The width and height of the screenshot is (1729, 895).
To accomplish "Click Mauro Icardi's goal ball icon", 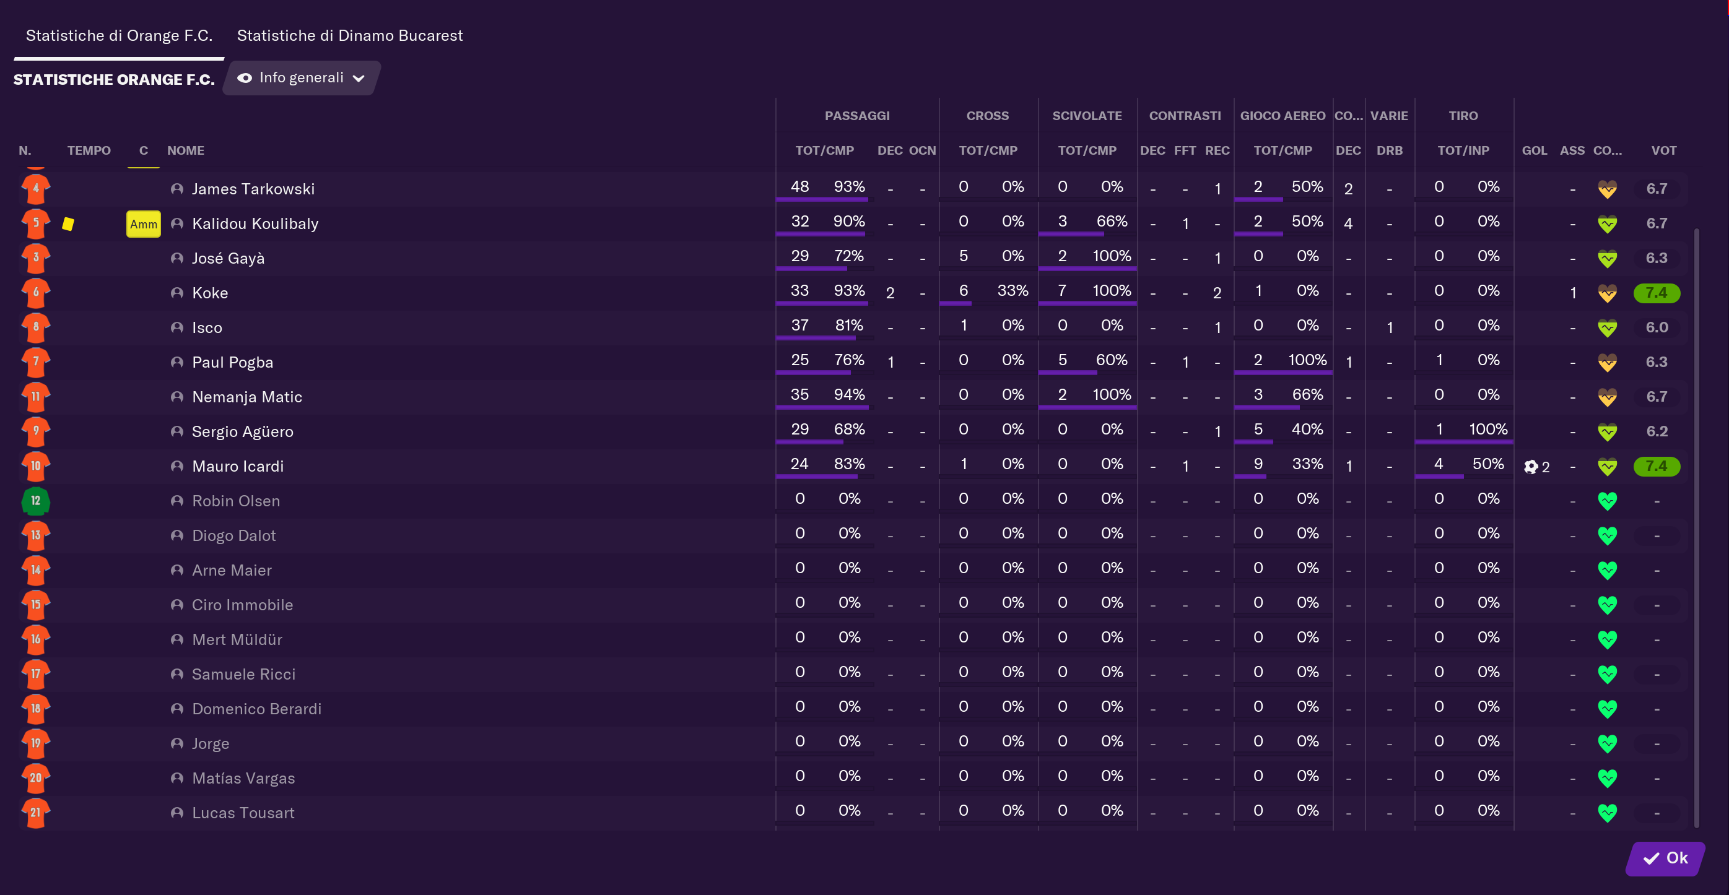I will [x=1530, y=467].
